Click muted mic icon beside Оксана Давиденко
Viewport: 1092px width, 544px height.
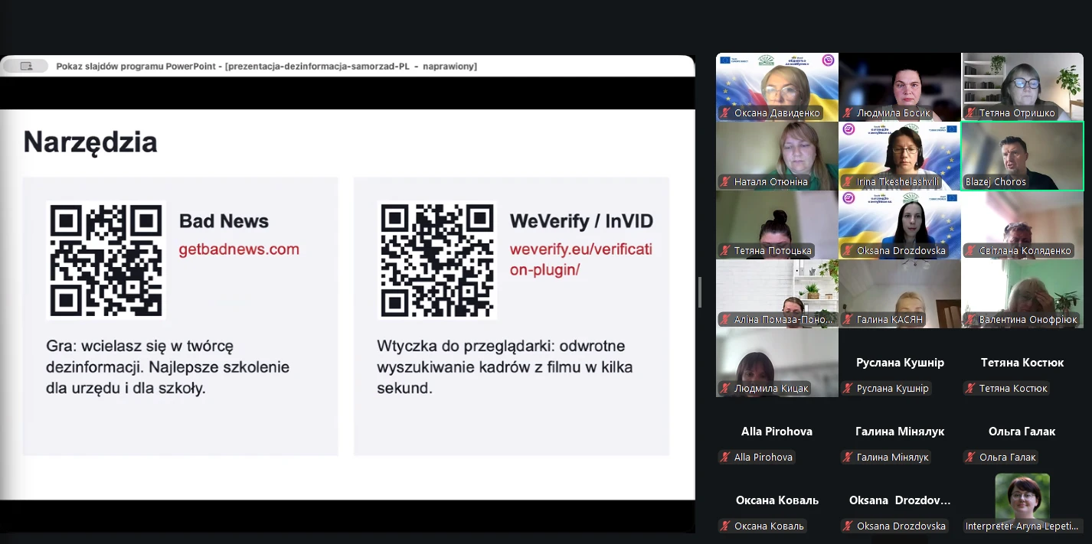(725, 113)
